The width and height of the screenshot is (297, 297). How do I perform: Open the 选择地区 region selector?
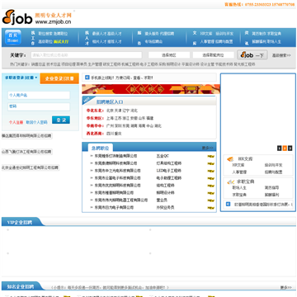click(169, 55)
